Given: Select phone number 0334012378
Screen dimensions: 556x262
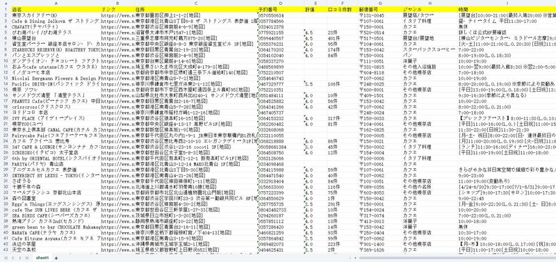Looking at the screenshot, I should tap(281, 26).
